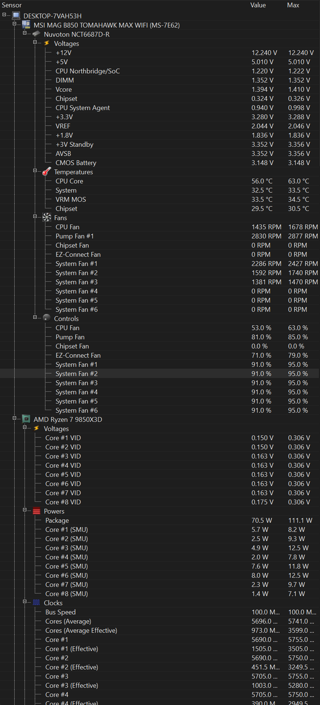
Task: Select the Package power row
Action: (x=160, y=520)
